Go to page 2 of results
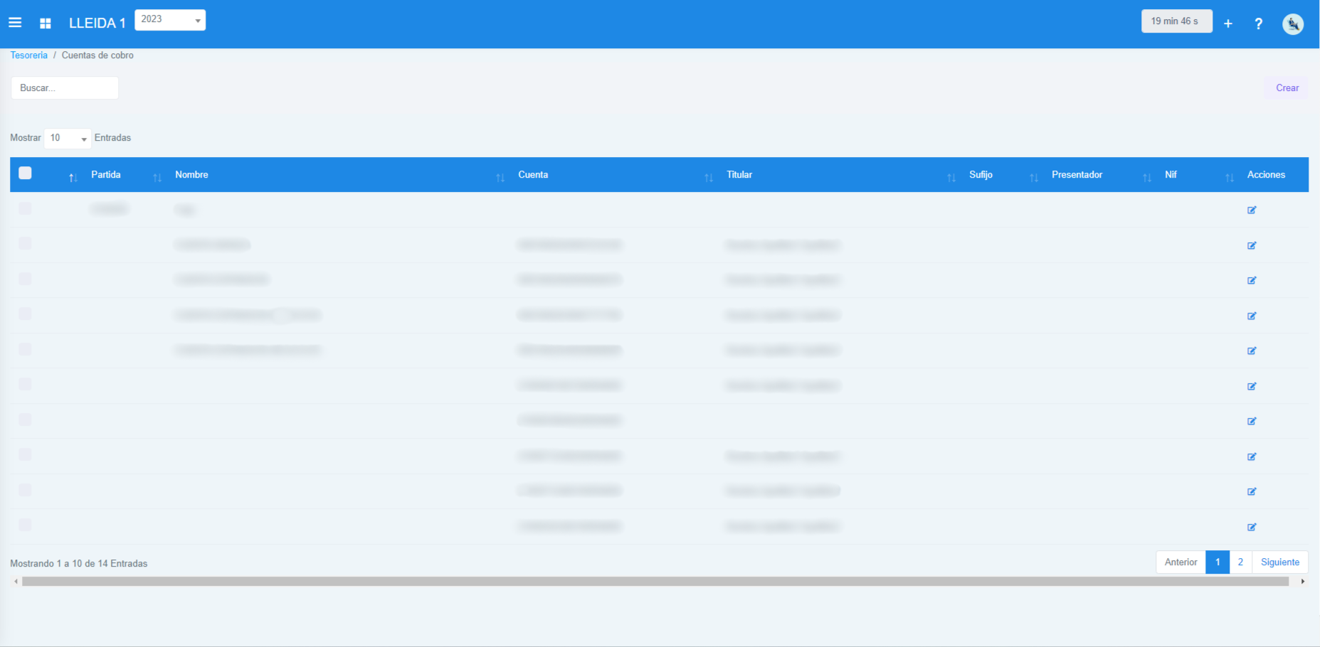Image resolution: width=1320 pixels, height=647 pixels. click(1240, 562)
